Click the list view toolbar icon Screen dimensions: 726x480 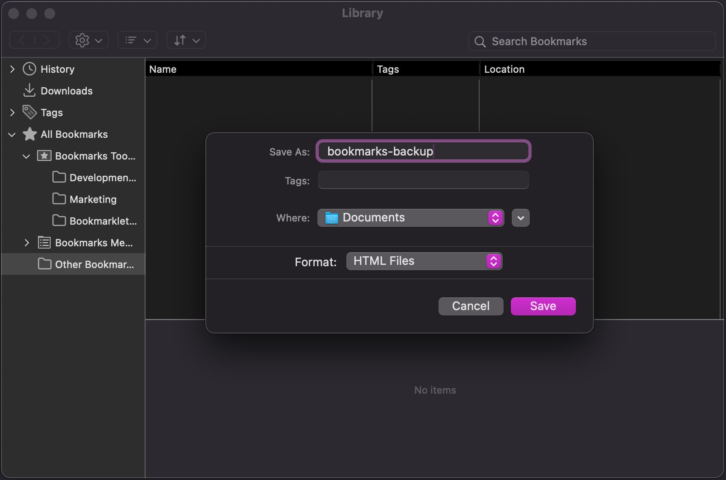click(x=131, y=40)
